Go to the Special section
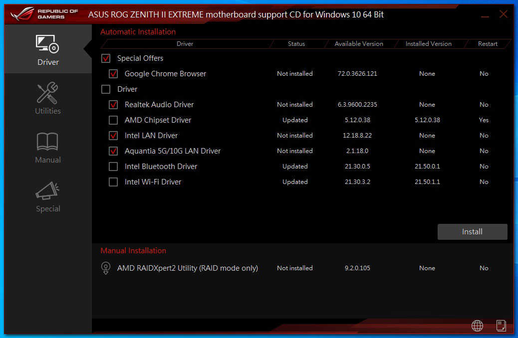 pyautogui.click(x=48, y=196)
